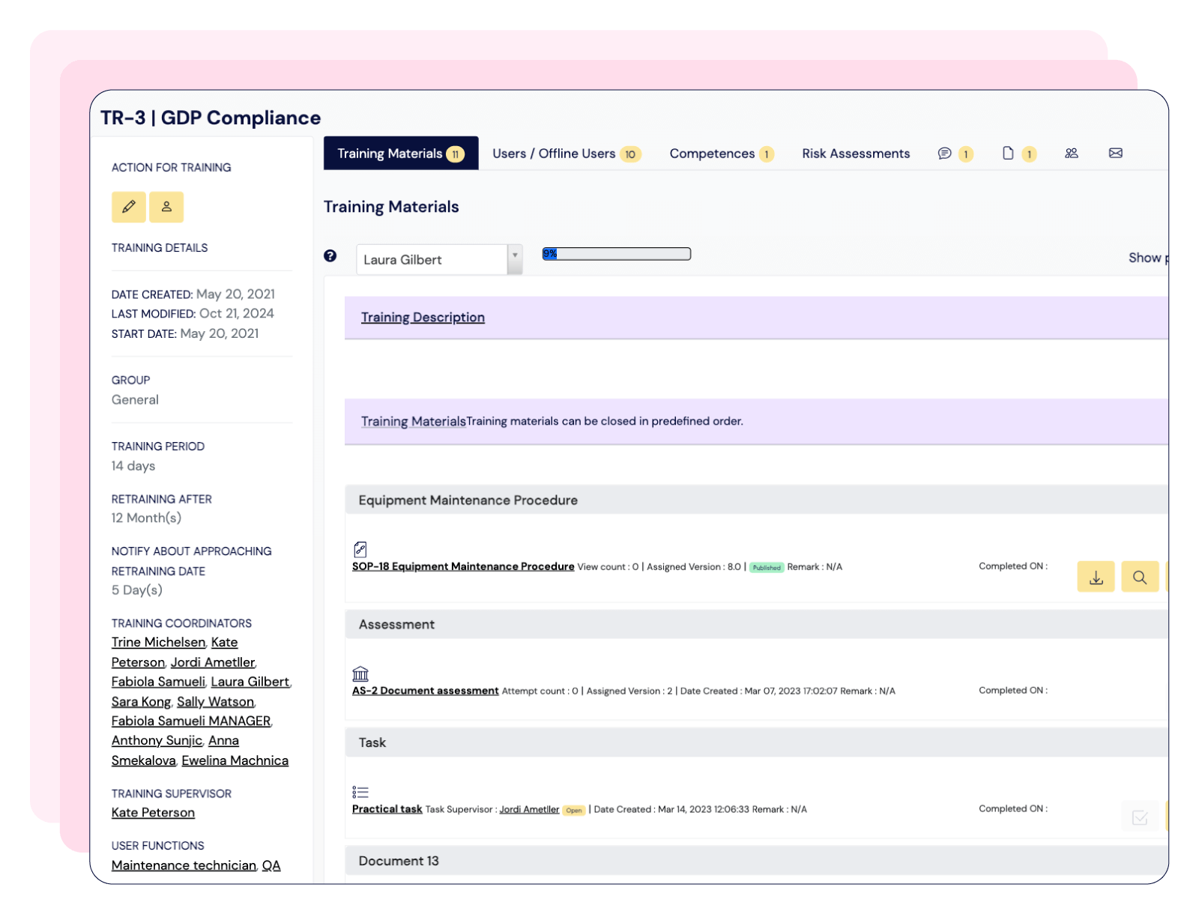Image resolution: width=1199 pixels, height=914 pixels.
Task: Click the pencil edit training icon
Action: point(129,207)
